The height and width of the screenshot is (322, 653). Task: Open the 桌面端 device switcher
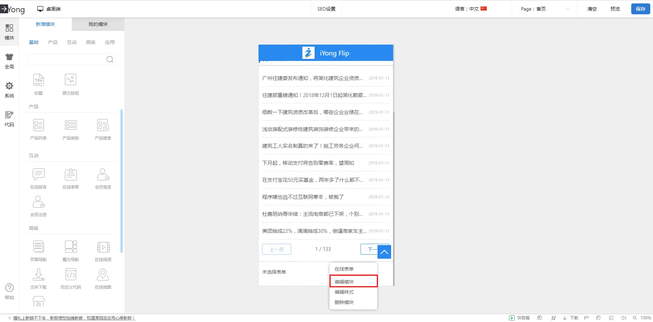[49, 9]
